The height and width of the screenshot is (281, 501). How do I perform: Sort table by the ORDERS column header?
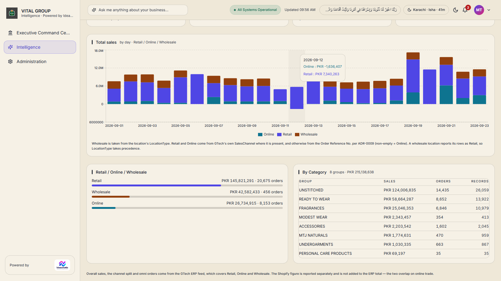[x=443, y=181]
